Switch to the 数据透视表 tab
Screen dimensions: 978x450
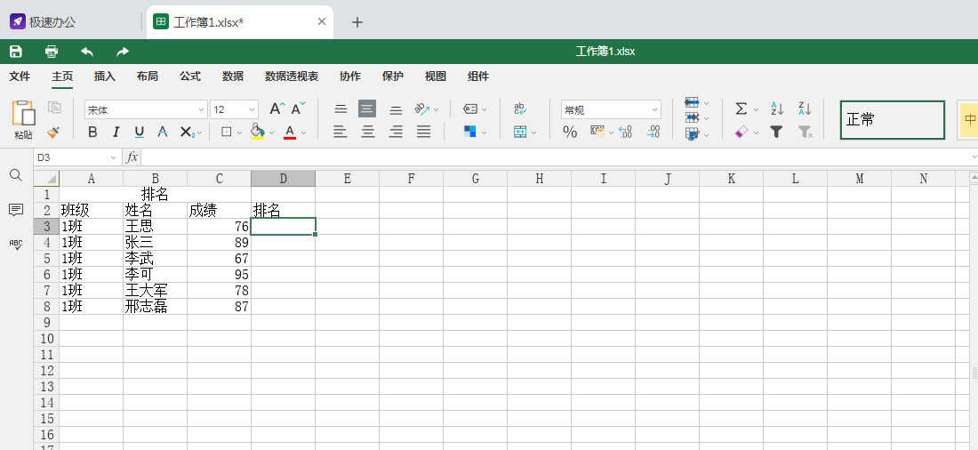pyautogui.click(x=292, y=76)
